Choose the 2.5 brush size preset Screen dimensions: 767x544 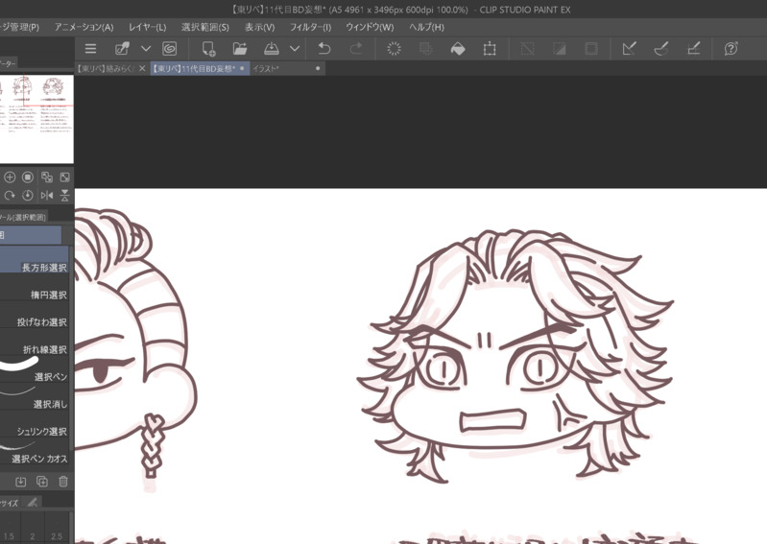pyautogui.click(x=57, y=528)
